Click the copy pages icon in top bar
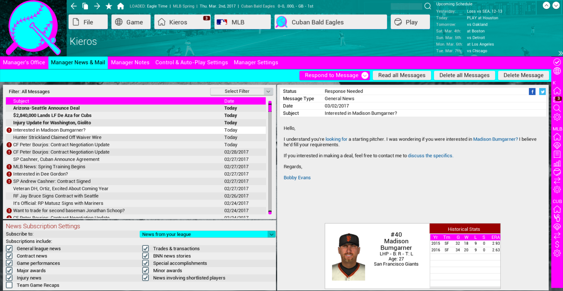 click(85, 6)
